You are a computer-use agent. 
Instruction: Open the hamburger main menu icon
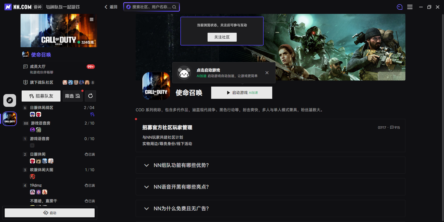[x=410, y=7]
